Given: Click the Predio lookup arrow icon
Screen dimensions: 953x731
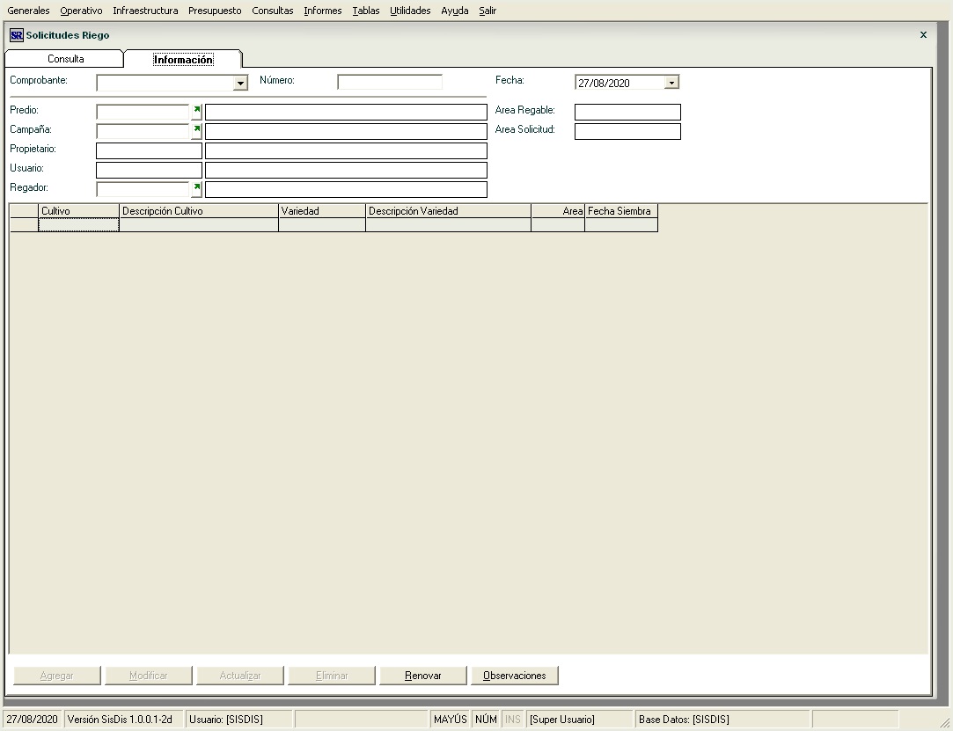Looking at the screenshot, I should click(x=196, y=112).
